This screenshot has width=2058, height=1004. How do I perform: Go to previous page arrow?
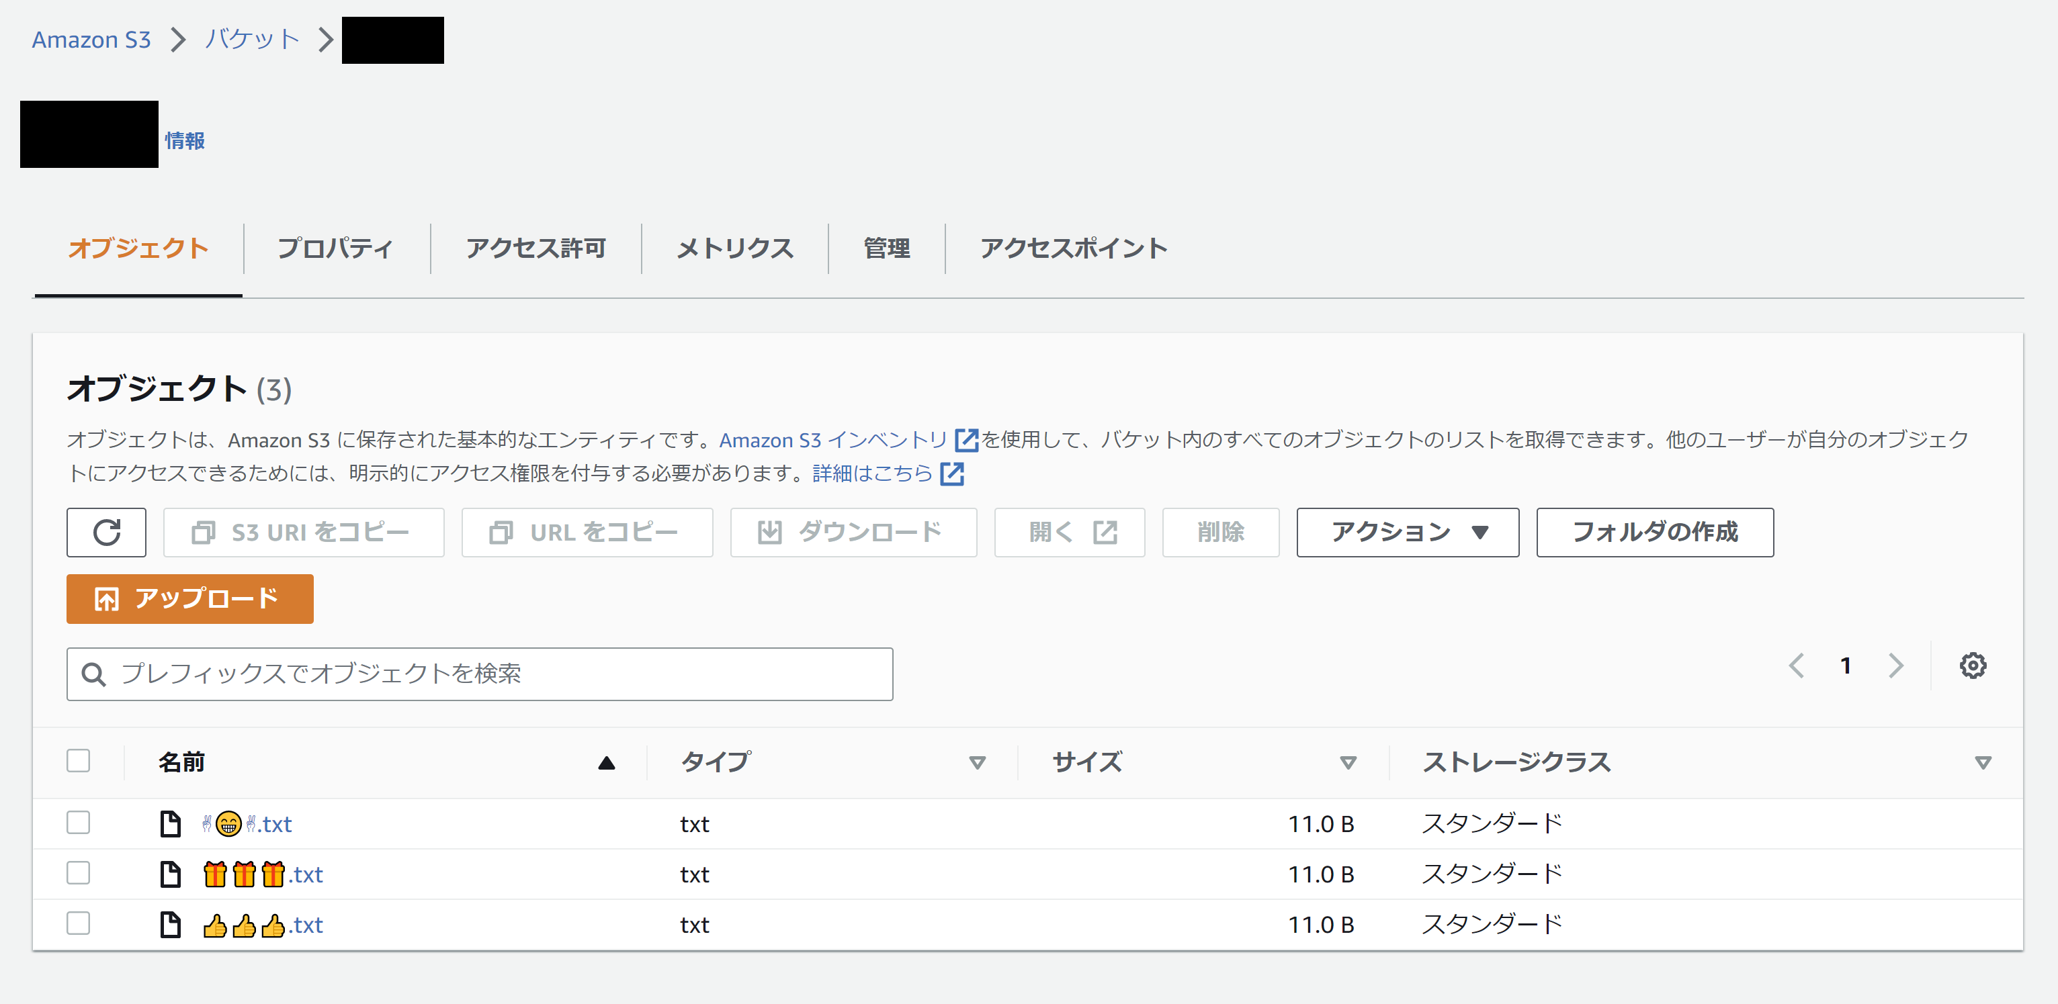click(x=1797, y=666)
